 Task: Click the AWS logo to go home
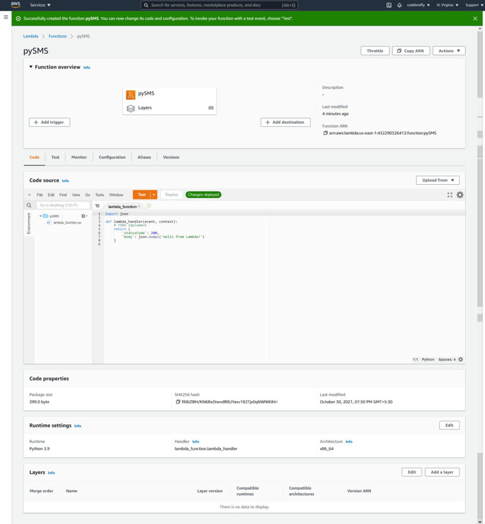14,5
